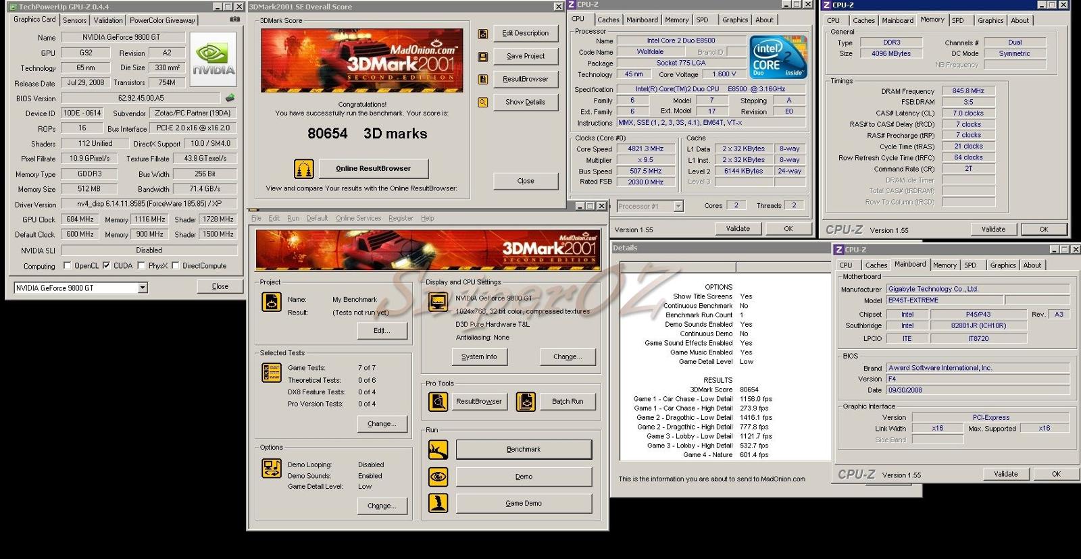Click the Show Details magnifier icon
Viewport: 1081px width, 559px height.
click(483, 103)
